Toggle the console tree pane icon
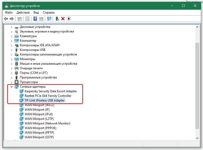This screenshot has height=150, width=203. point(20,19)
